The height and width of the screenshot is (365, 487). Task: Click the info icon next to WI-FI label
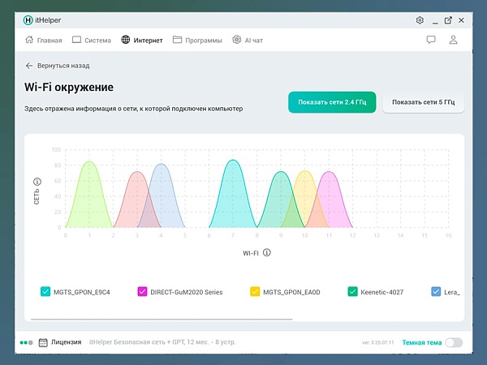tap(267, 252)
